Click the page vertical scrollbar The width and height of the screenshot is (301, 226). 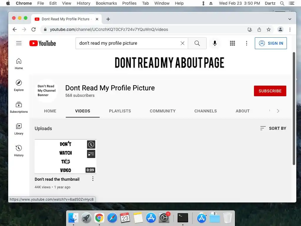[x=294, y=109]
